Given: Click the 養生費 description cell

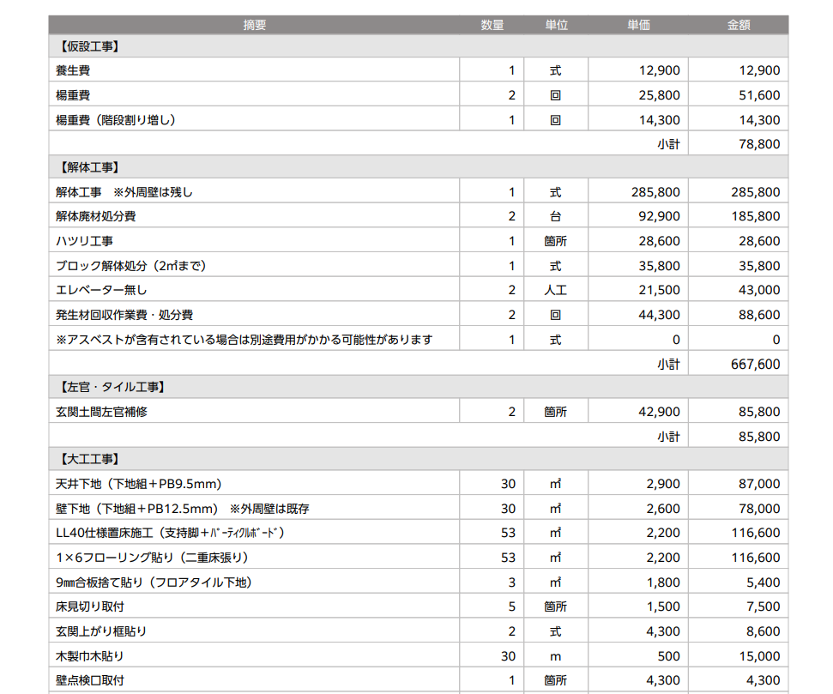Looking at the screenshot, I should [73, 70].
